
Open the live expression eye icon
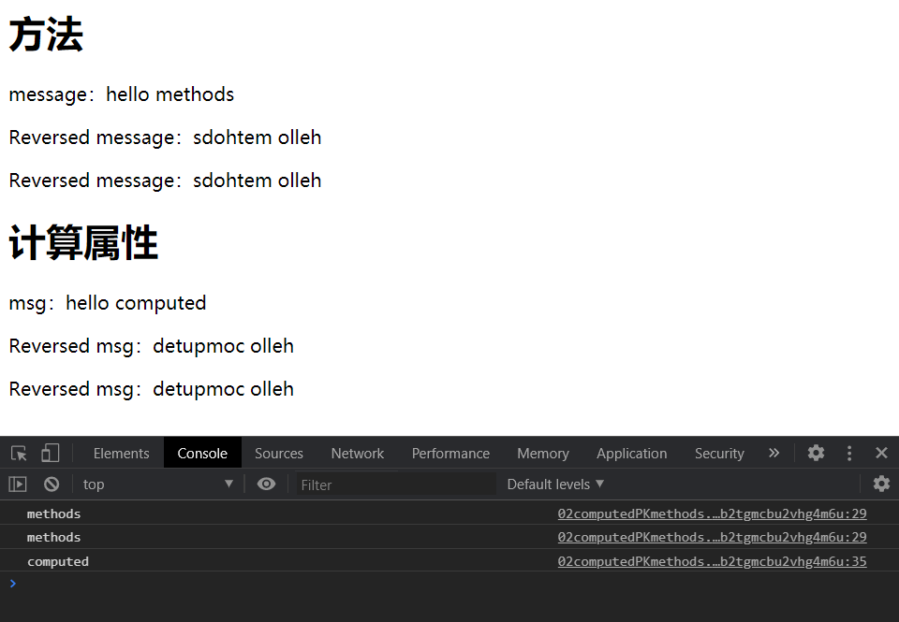(267, 485)
